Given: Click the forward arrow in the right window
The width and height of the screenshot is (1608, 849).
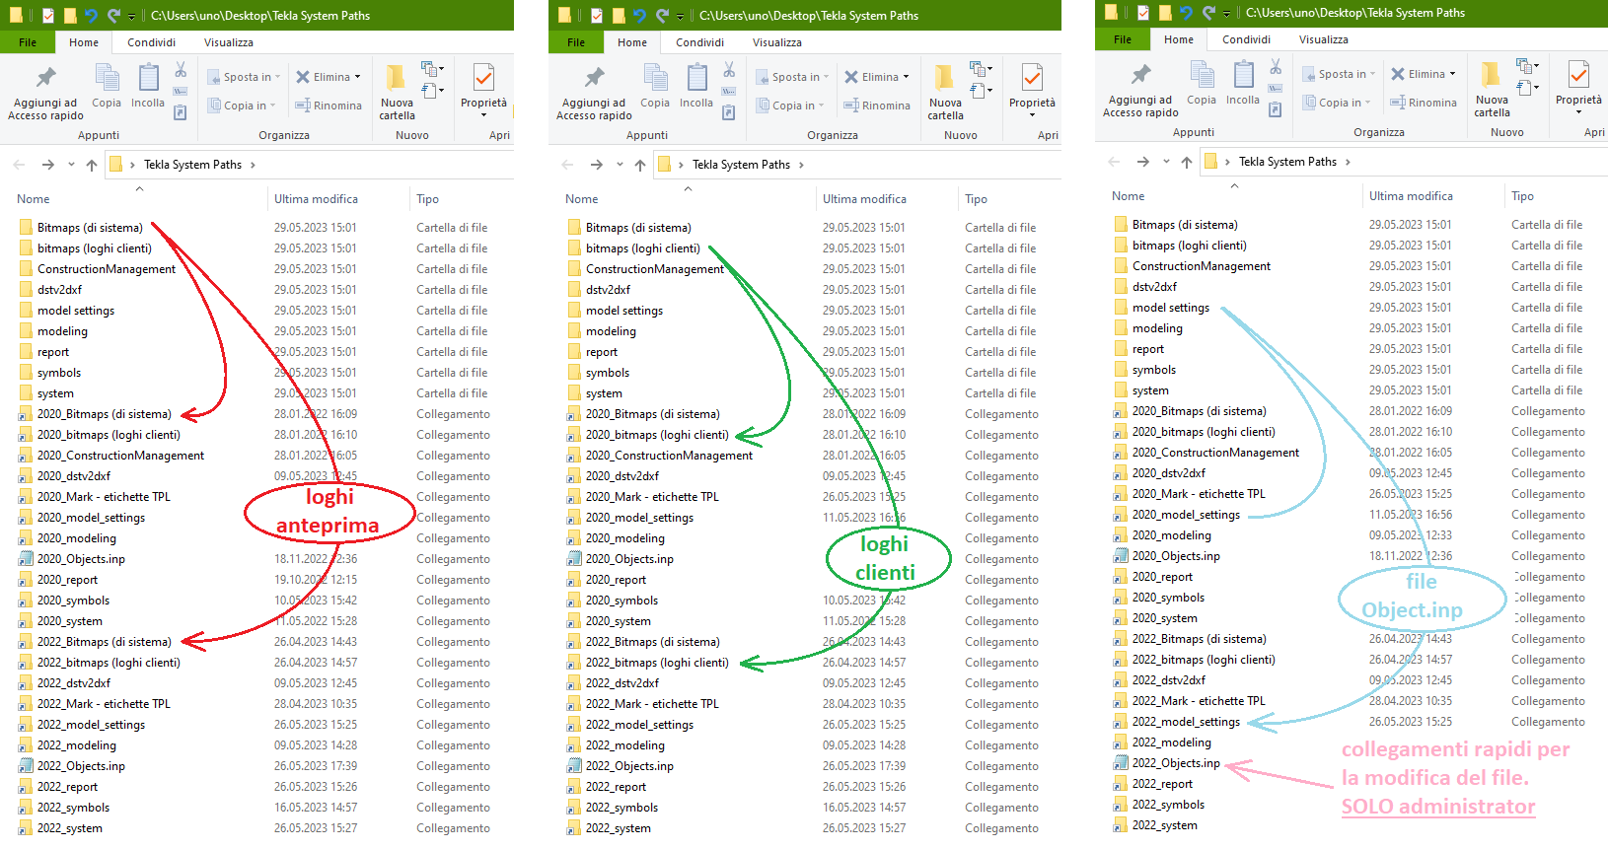Looking at the screenshot, I should tap(1142, 162).
